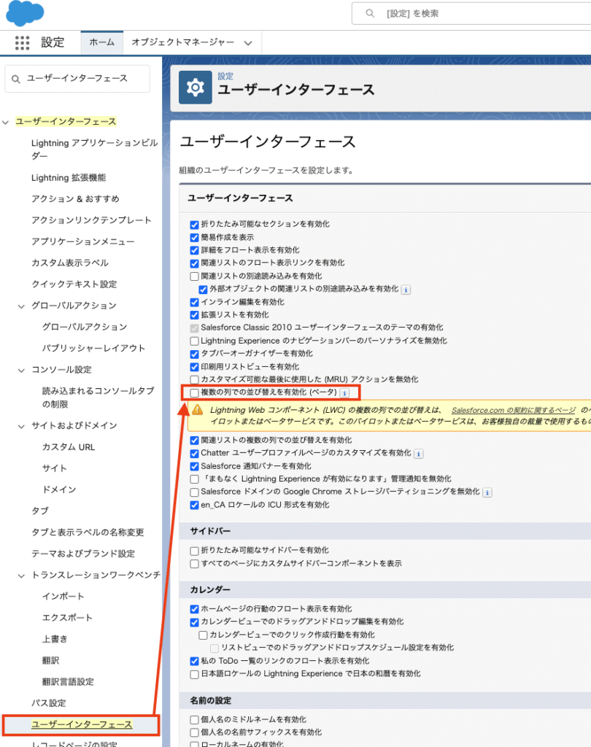Collapse the サイトおよびドメイン tree section
The image size is (591, 747).
click(x=21, y=425)
